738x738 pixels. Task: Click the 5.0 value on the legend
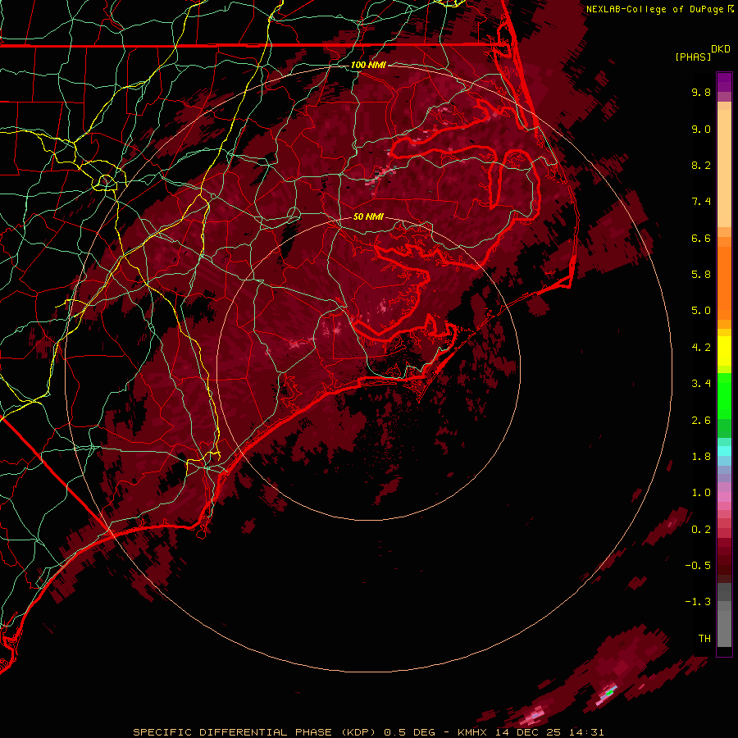(x=701, y=311)
